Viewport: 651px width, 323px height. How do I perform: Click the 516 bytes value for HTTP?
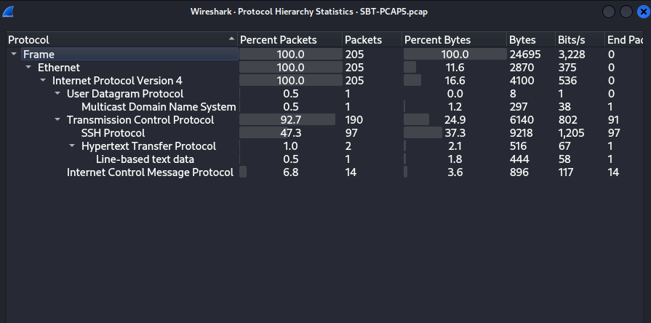pos(518,145)
